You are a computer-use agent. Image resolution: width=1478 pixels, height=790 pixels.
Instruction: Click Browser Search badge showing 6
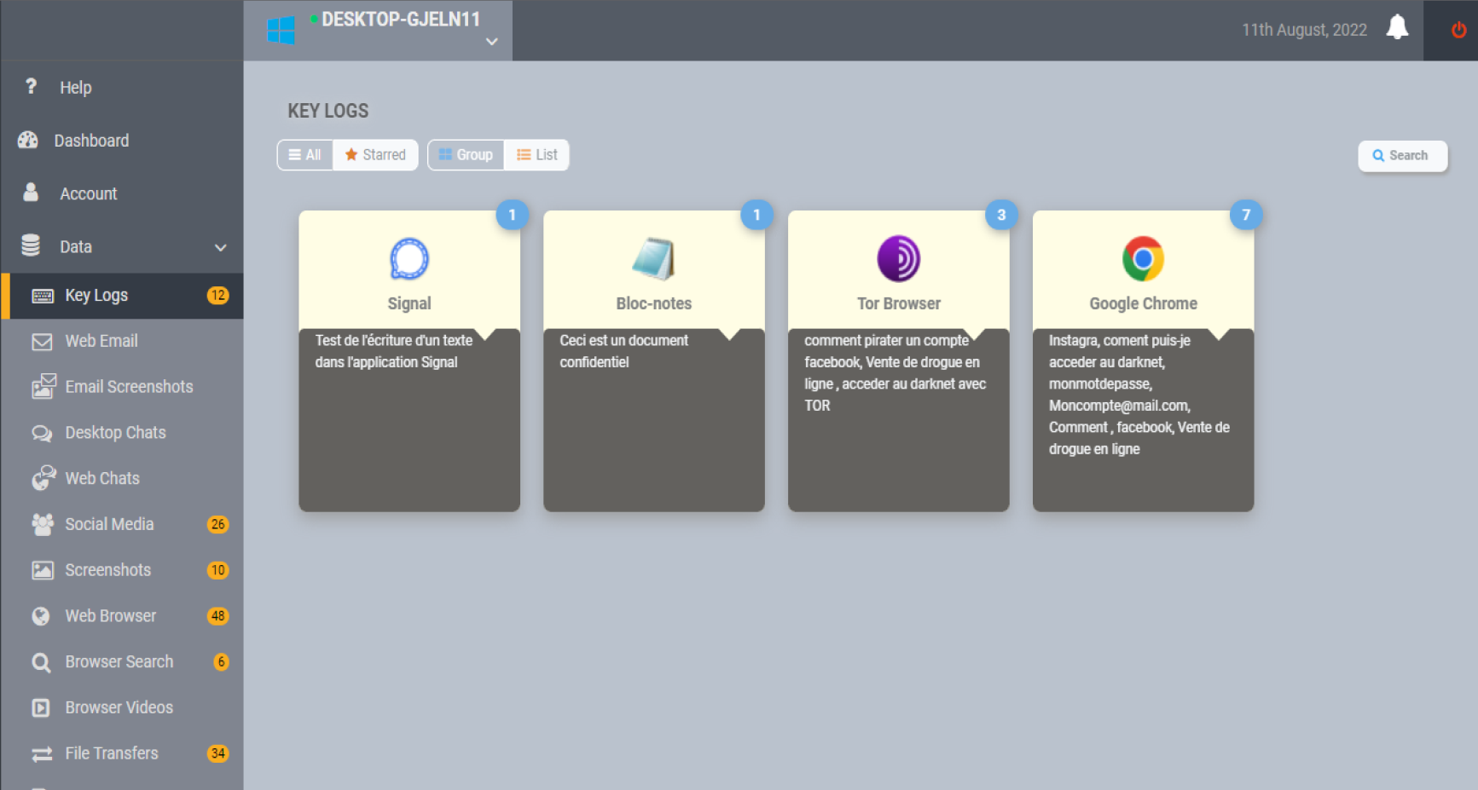coord(221,662)
